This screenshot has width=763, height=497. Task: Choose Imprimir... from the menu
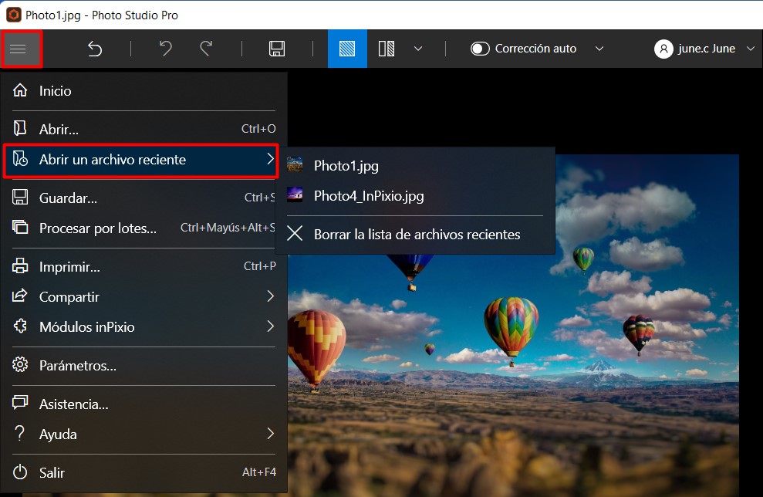tap(143, 267)
